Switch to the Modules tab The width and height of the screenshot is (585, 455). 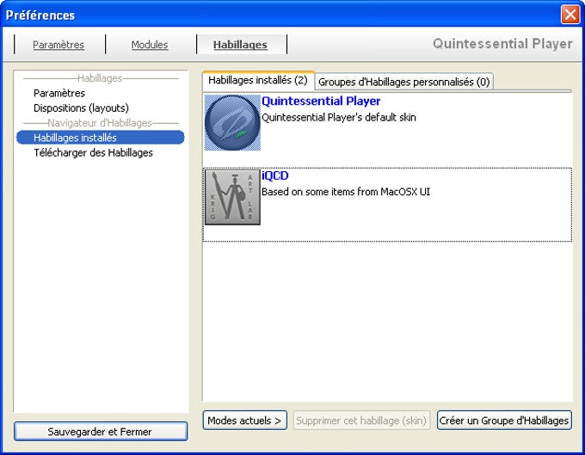tap(150, 45)
